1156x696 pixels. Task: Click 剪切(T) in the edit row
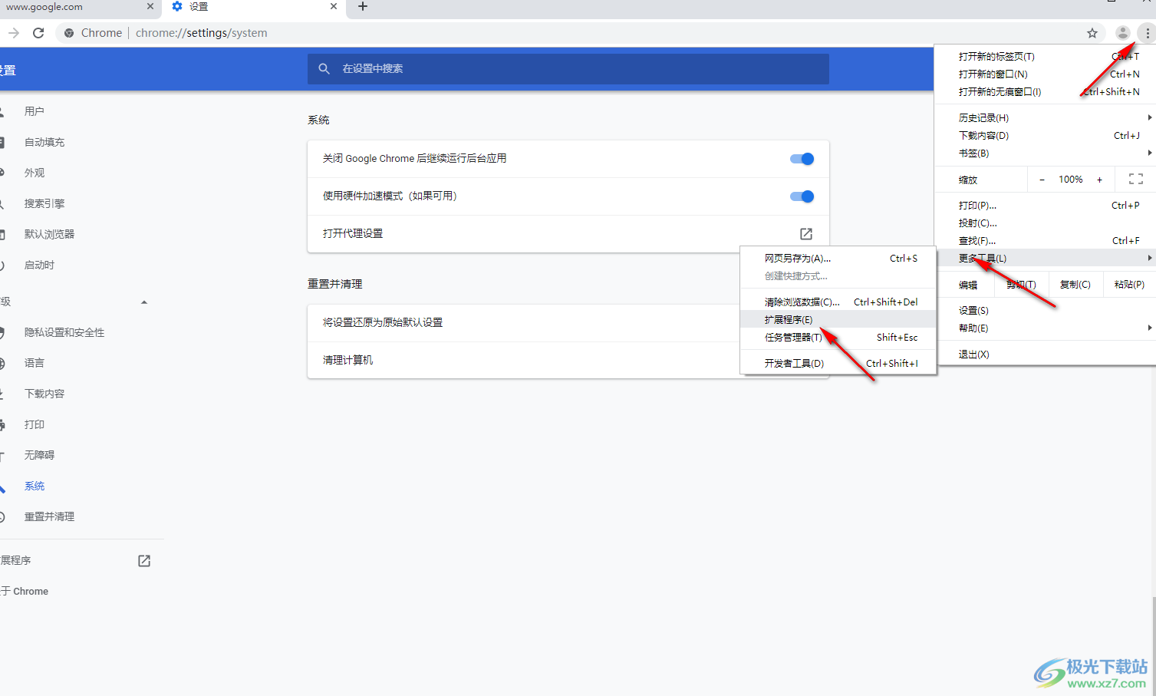tap(1021, 284)
